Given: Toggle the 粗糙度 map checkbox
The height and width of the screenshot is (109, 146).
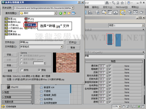Looking at the screenshot, I should tap(110, 69).
